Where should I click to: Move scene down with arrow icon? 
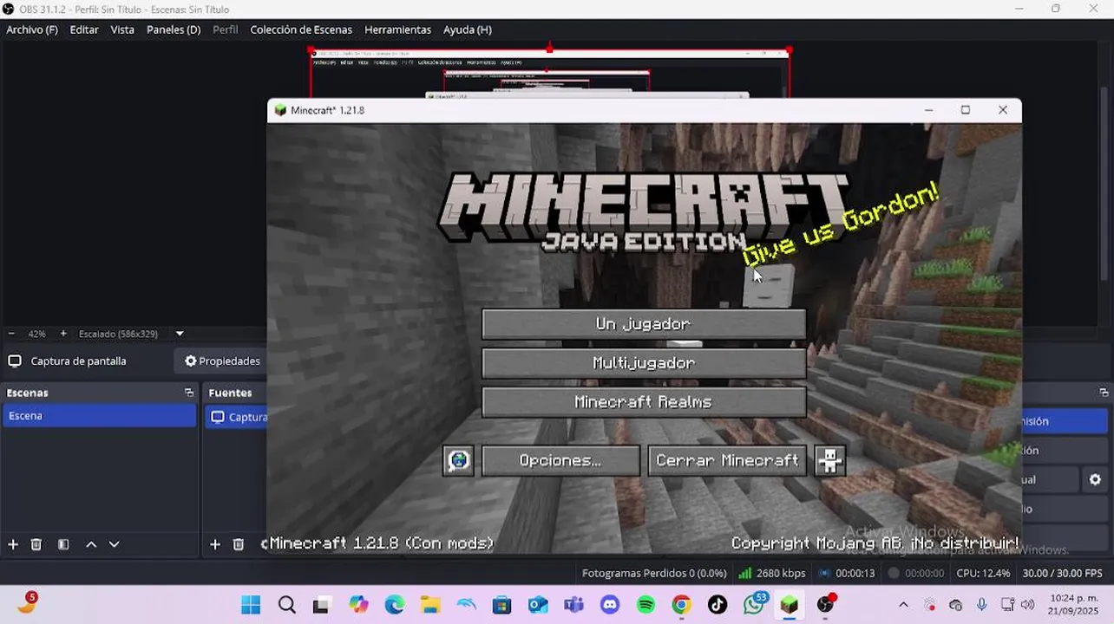click(114, 544)
